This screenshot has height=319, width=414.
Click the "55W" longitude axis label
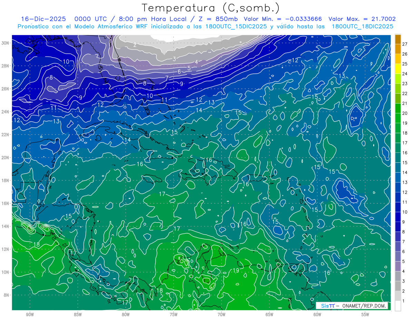click(x=365, y=315)
